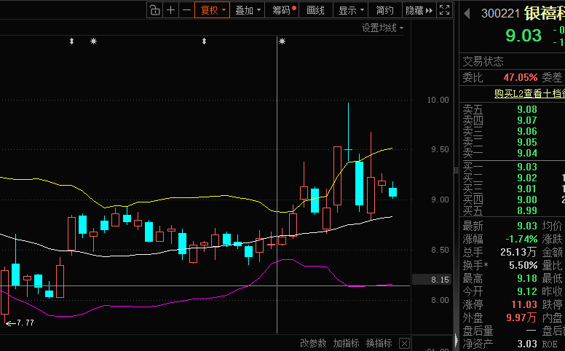Click the 卖五 price 9.08
The image size is (565, 351).
(x=527, y=109)
